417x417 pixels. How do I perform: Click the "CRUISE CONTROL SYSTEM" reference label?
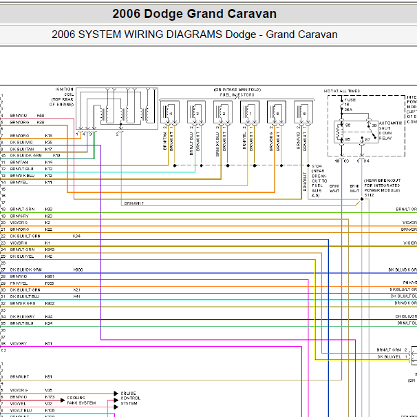[x=130, y=398]
